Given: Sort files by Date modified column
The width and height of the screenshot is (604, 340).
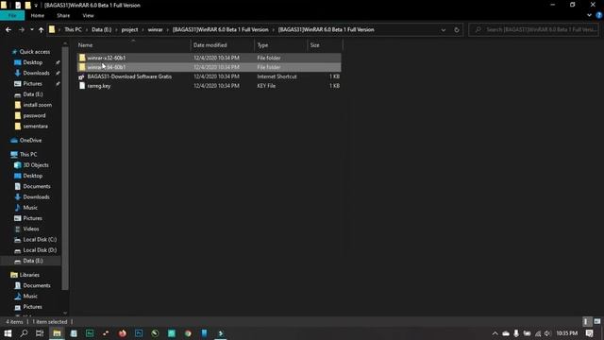Looking at the screenshot, I should pos(223,45).
